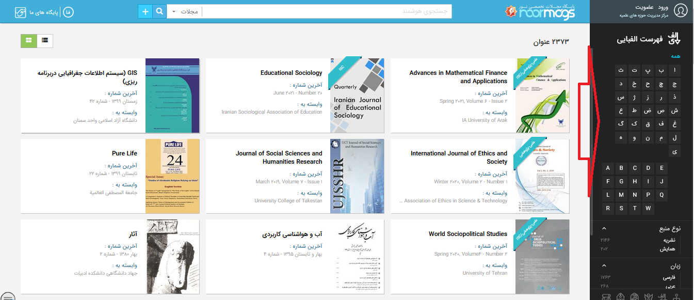Click the magnifier search button
This screenshot has width=694, height=300.
click(160, 11)
